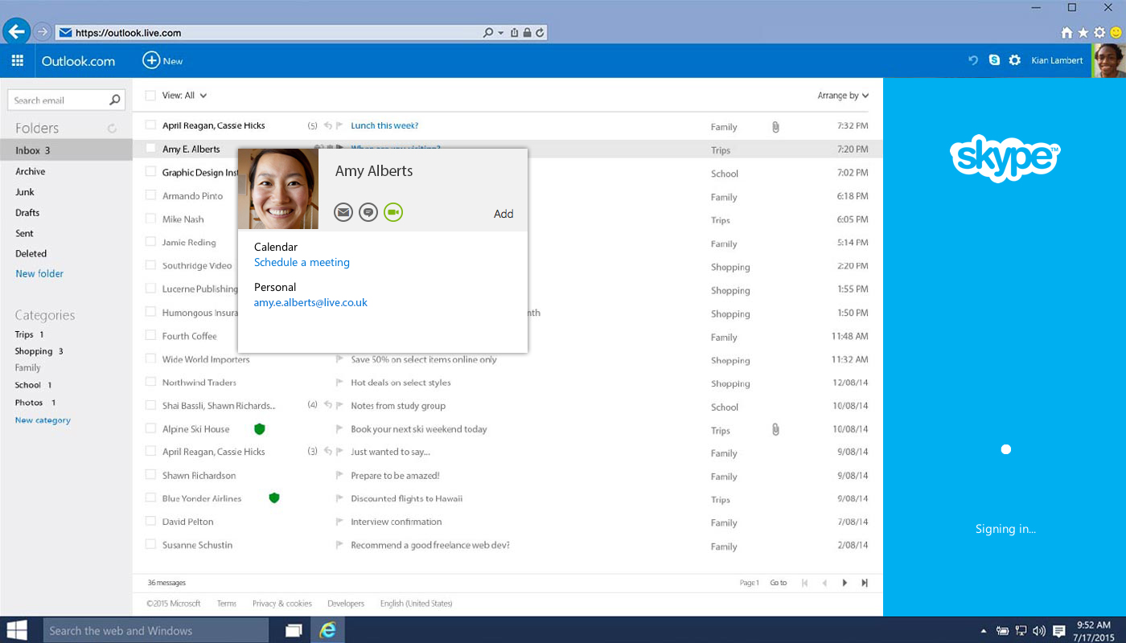Start video call icon on Amy Alberts card
The width and height of the screenshot is (1126, 643).
[393, 212]
